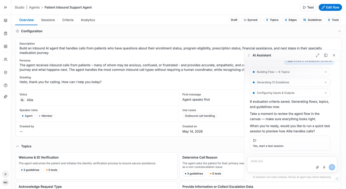Click the 5 Topics counter
The width and height of the screenshot is (346, 189).
click(272, 20)
